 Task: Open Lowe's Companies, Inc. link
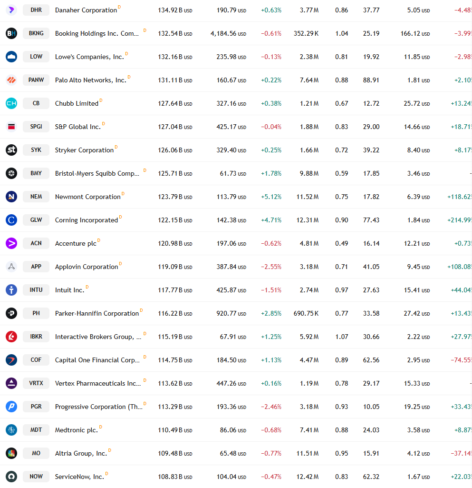[x=89, y=57]
